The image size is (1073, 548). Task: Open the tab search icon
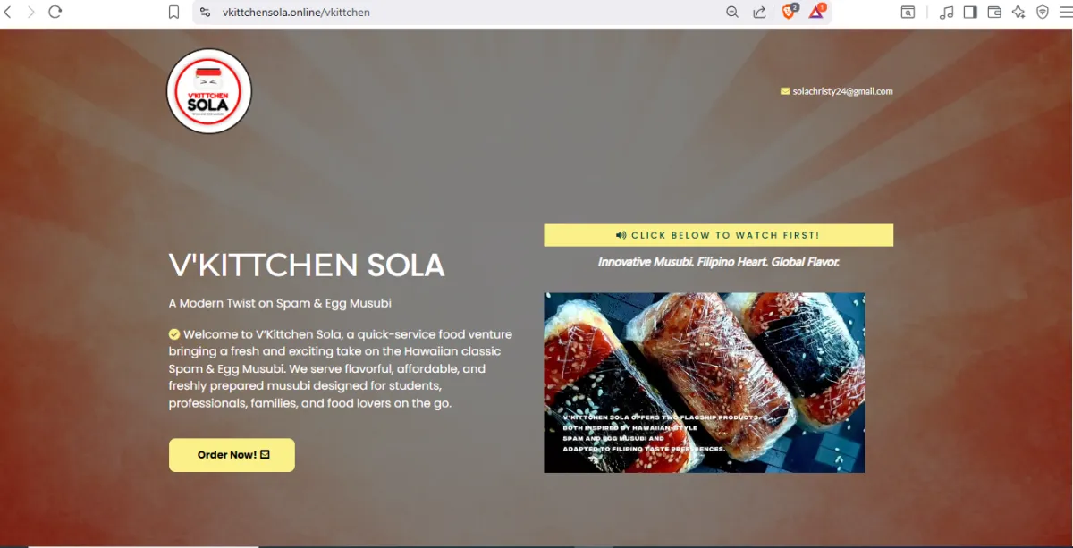(x=908, y=12)
